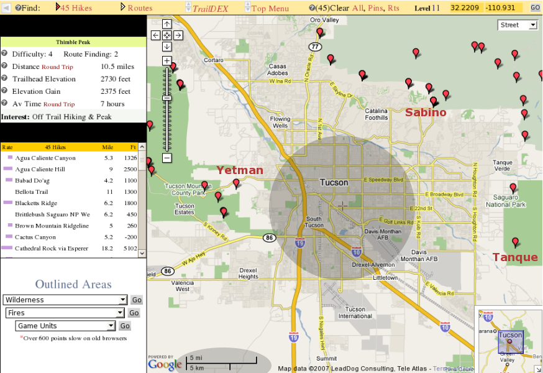The image size is (543, 373).
Task: Select Agua Caliente Canyon hike
Action: coord(69,158)
